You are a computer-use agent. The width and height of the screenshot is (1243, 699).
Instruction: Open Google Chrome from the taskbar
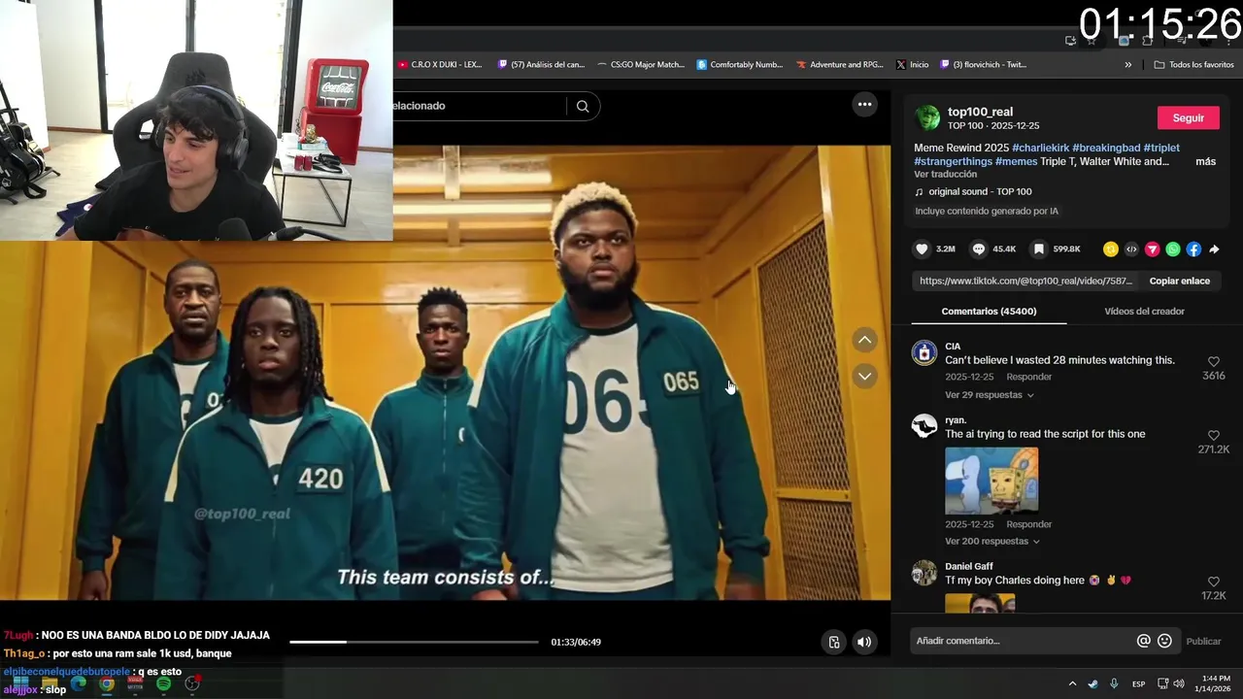(x=107, y=683)
